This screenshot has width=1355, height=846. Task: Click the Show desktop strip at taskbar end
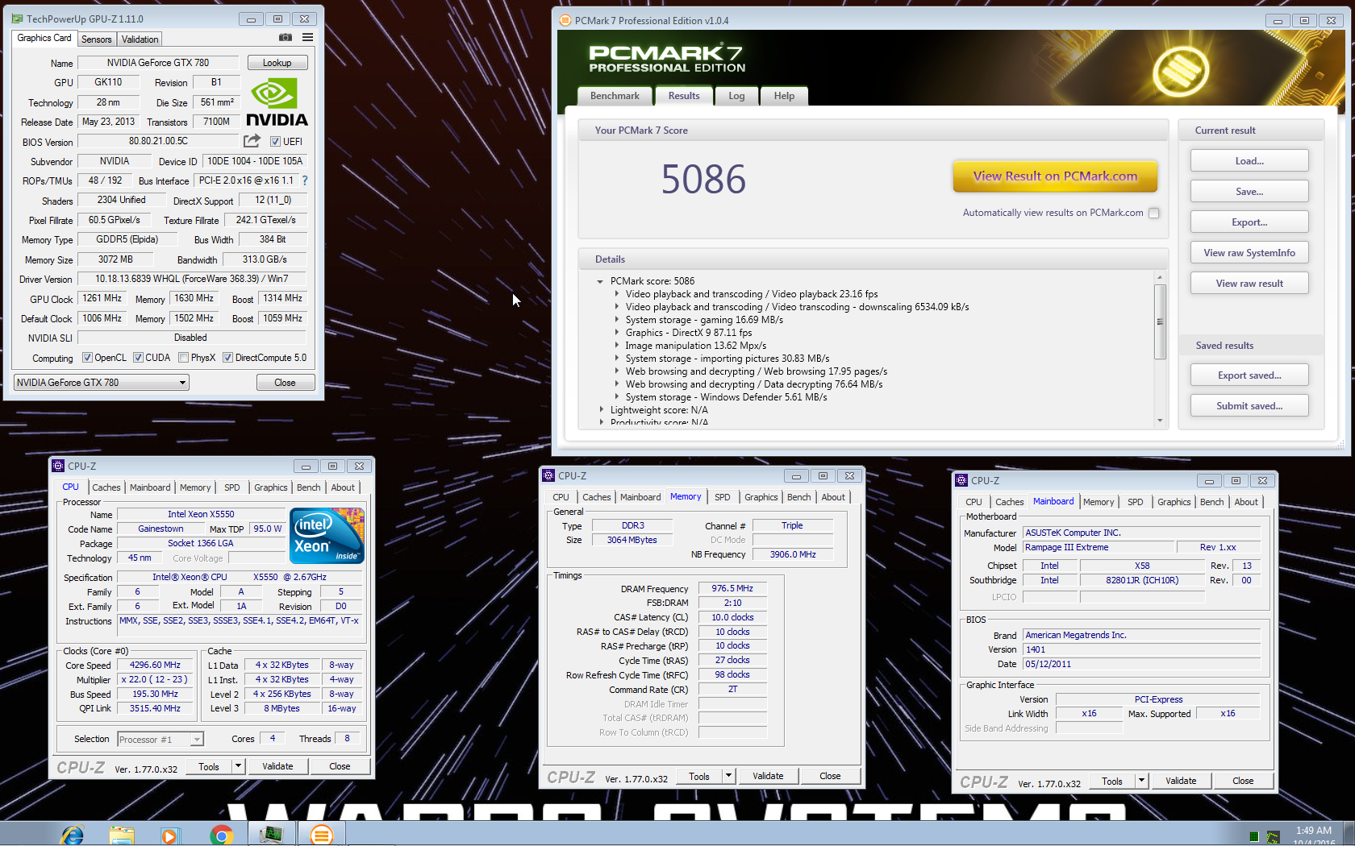[1349, 834]
